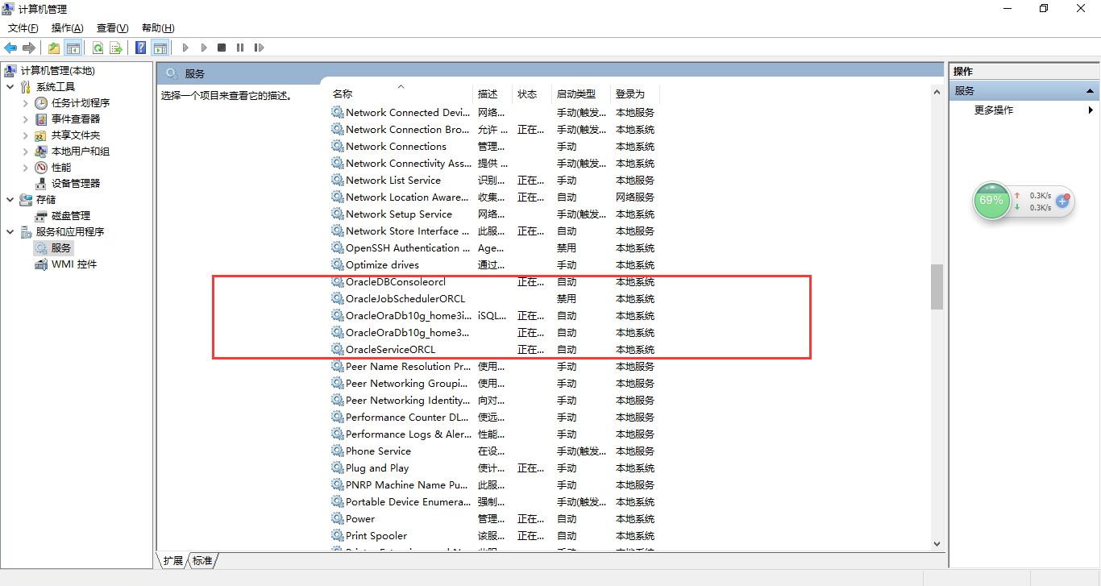Expand the 共享文件夹 tree node
This screenshot has width=1101, height=586.
[25, 135]
